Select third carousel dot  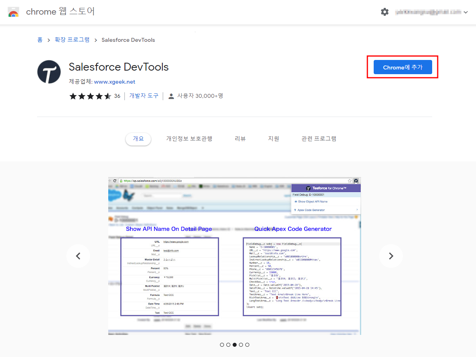[x=235, y=345]
